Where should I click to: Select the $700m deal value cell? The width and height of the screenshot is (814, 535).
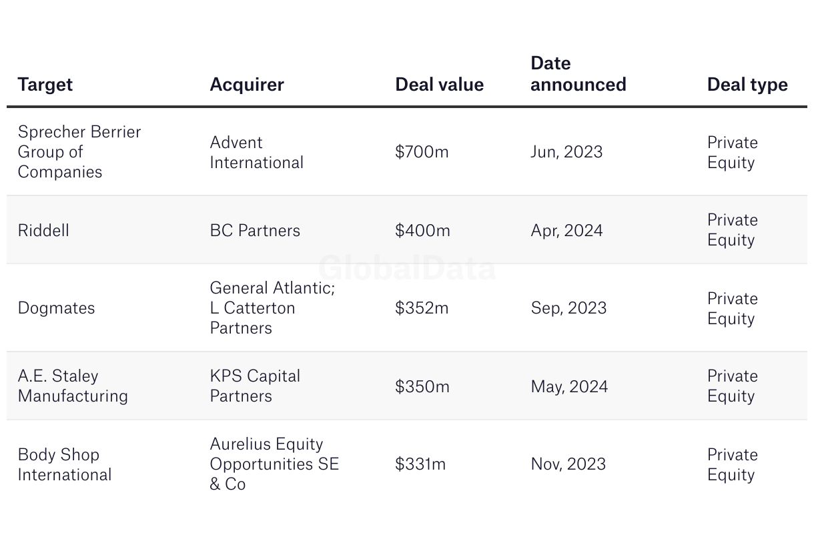422,152
